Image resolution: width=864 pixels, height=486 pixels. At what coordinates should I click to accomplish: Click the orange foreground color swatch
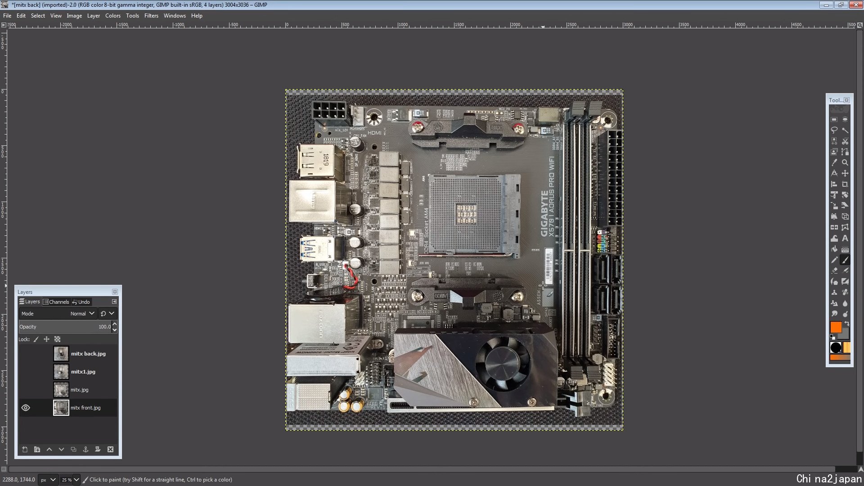point(835,327)
